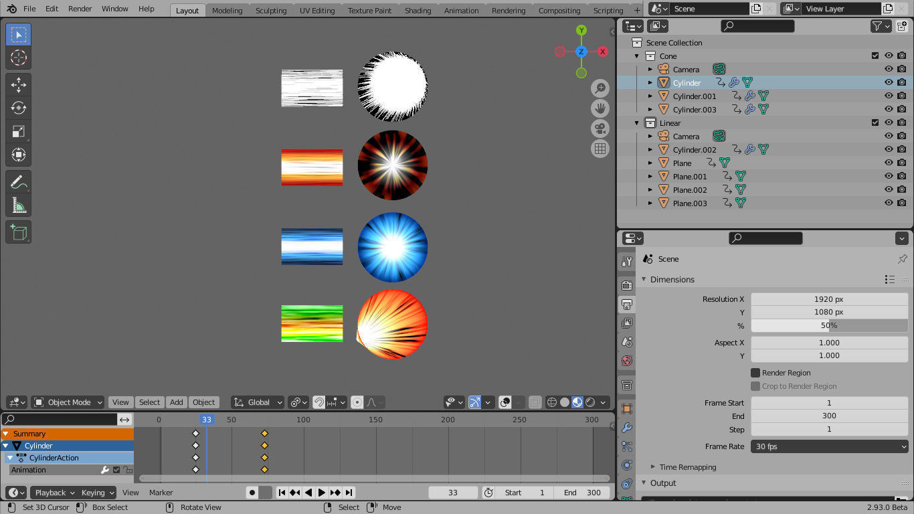The width and height of the screenshot is (914, 514).
Task: Click the pan view hand icon
Action: coord(600,108)
